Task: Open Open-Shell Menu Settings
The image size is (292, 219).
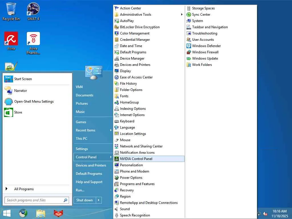Action: tap(37, 102)
